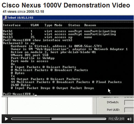Mute audio using the speaker icon
134x124 pixels.
tap(129, 119)
